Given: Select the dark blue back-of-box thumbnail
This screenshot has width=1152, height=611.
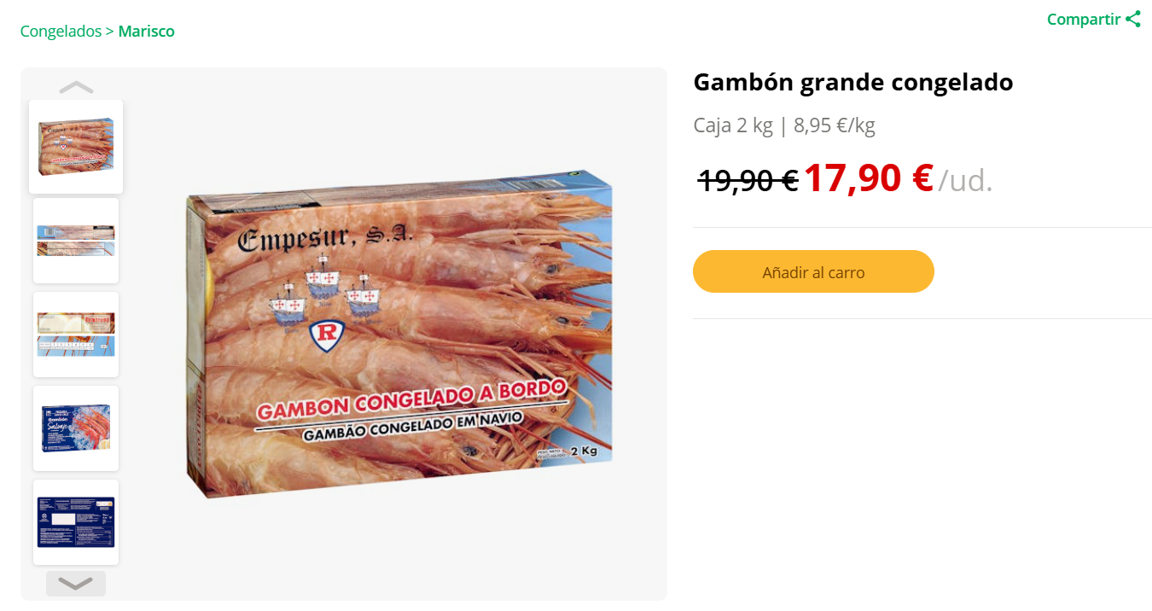Looking at the screenshot, I should [76, 522].
